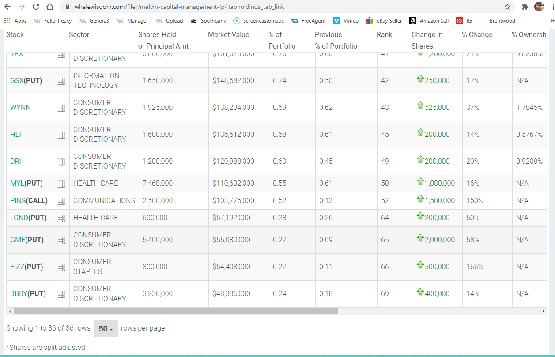Screen dimensions: 555x357
Task: Open the GME(PUT) stock link
Action: click(x=26, y=240)
